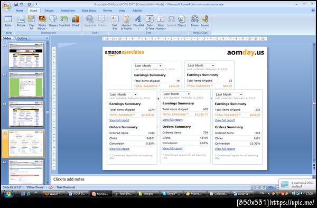Switch to the Design tab

pos(49,11)
